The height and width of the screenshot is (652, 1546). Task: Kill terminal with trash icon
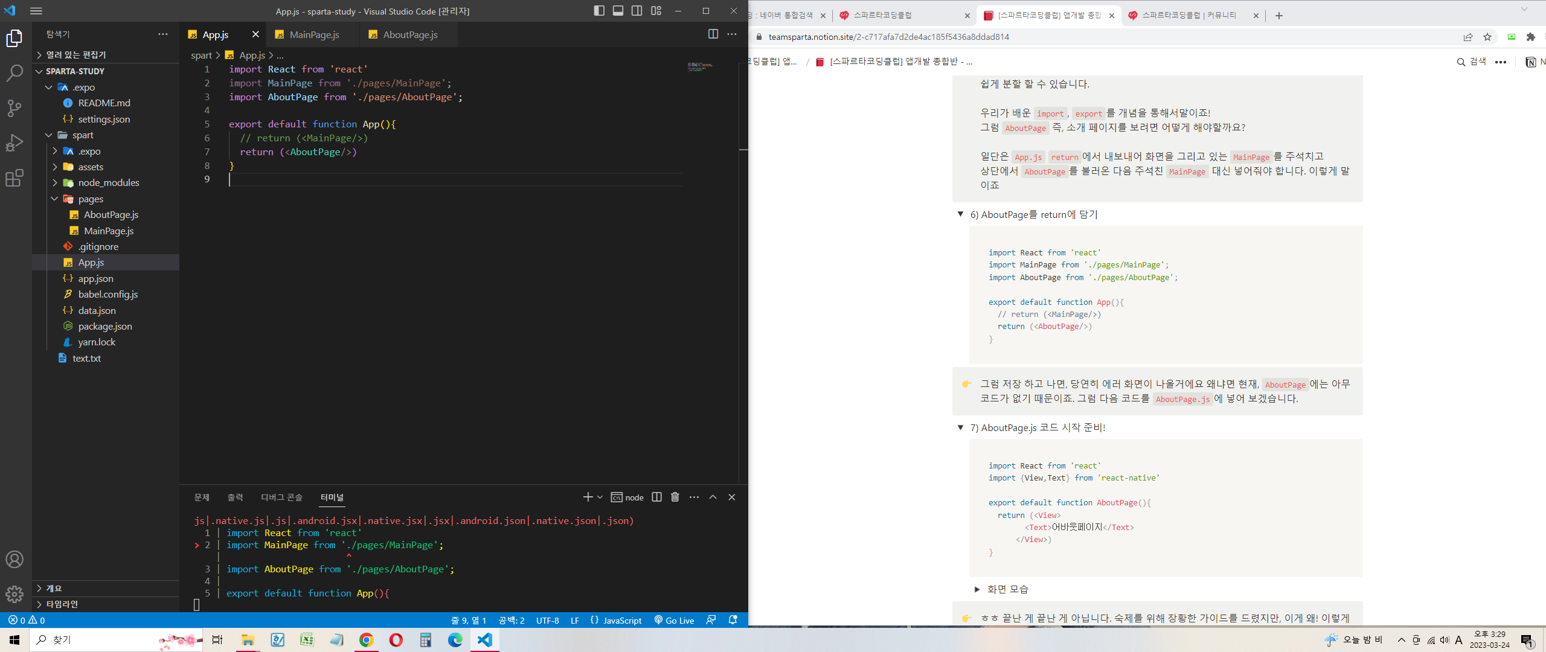coord(675,497)
